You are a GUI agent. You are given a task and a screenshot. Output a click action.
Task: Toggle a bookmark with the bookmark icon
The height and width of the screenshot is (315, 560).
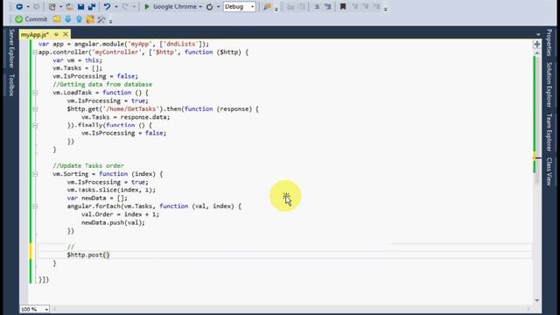343,6
